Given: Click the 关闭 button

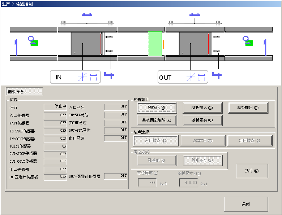Looking at the screenshot, I should pyautogui.click(x=246, y=204).
